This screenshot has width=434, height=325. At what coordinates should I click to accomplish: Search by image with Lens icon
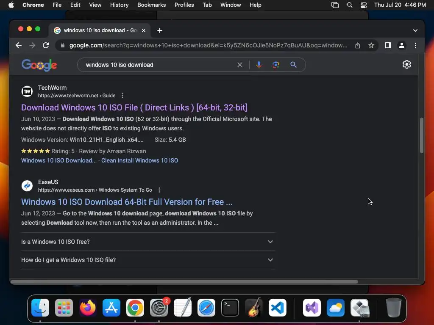(275, 65)
